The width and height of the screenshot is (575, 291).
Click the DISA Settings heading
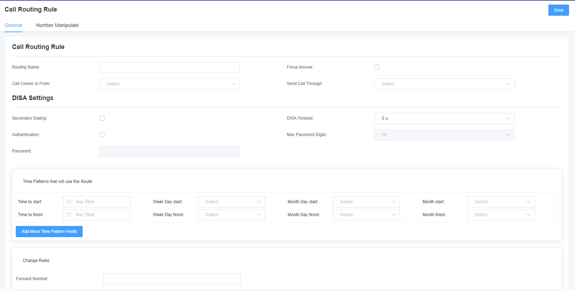[x=33, y=98]
